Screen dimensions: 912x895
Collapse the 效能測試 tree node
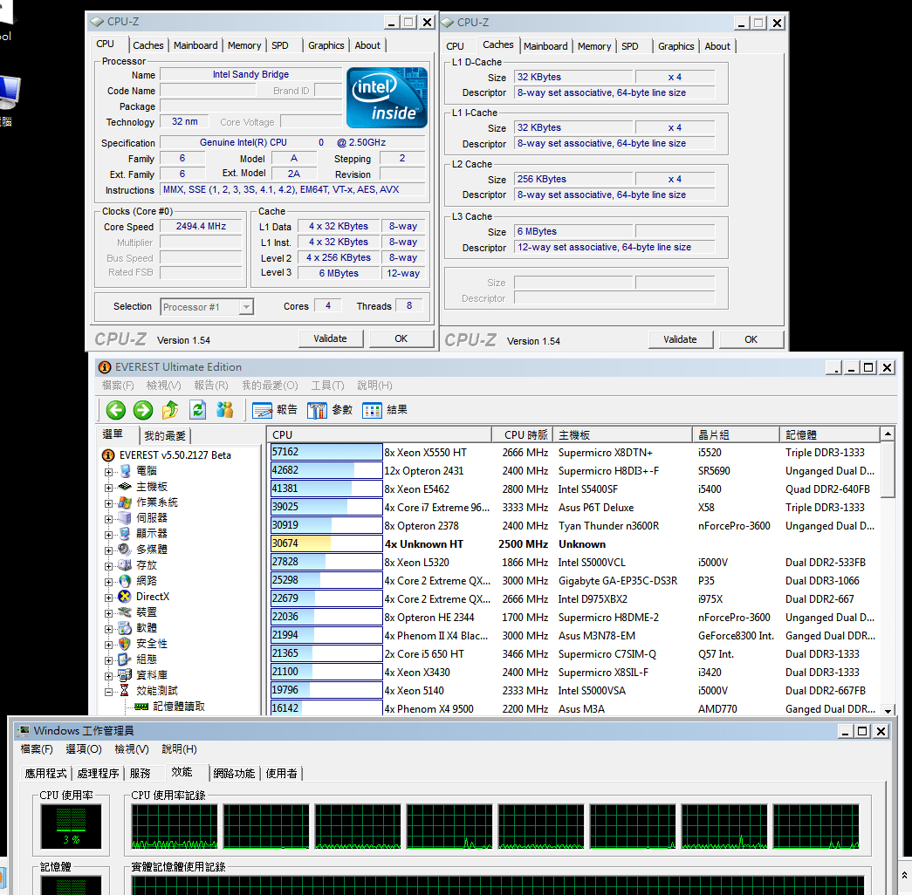click(x=109, y=691)
